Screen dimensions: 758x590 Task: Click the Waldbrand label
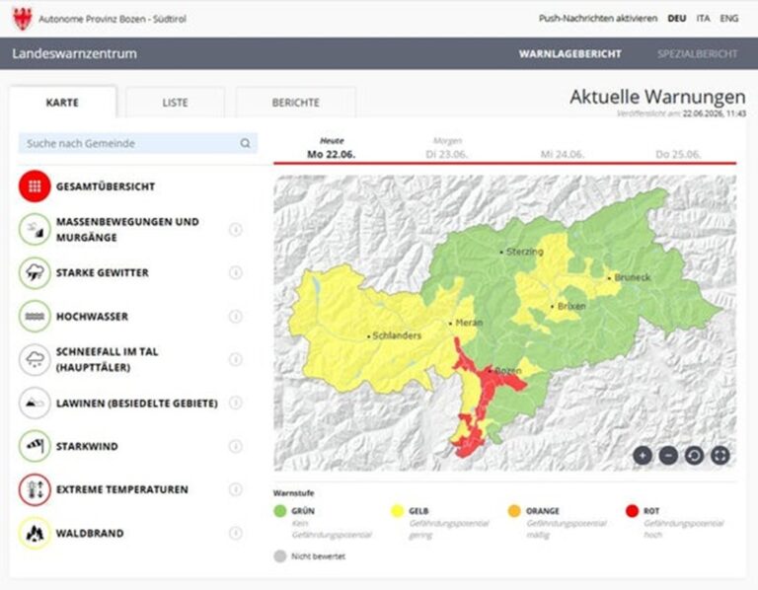point(90,534)
